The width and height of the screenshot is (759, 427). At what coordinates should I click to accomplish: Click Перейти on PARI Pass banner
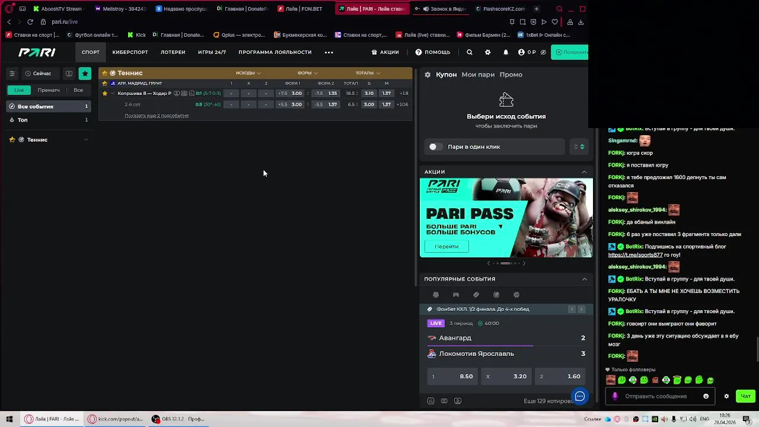pyautogui.click(x=447, y=246)
